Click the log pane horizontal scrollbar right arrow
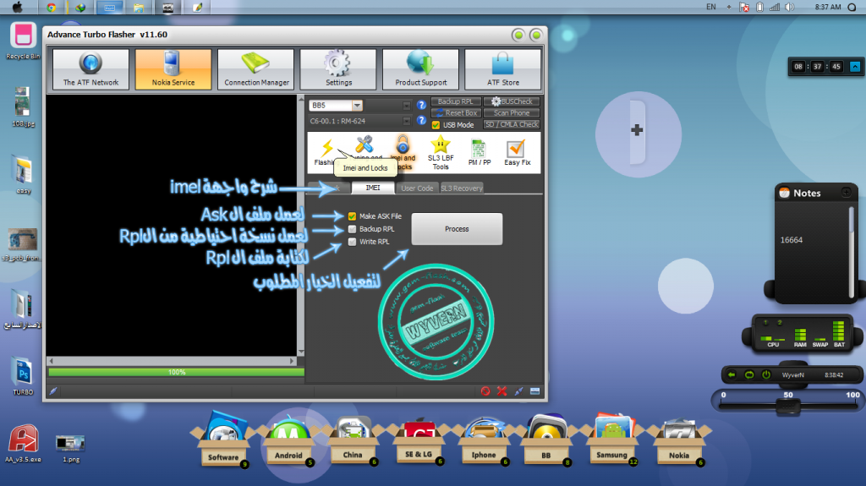866x486 pixels. pos(292,361)
